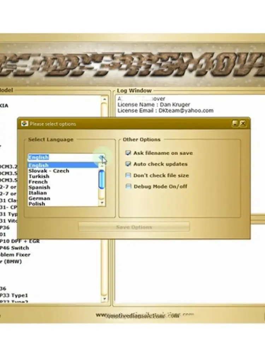
Task: Select Slovak - Czech from language list
Action: click(49, 171)
